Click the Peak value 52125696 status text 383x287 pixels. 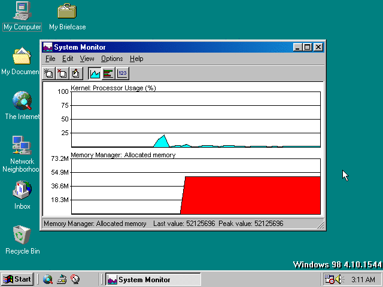(251, 224)
